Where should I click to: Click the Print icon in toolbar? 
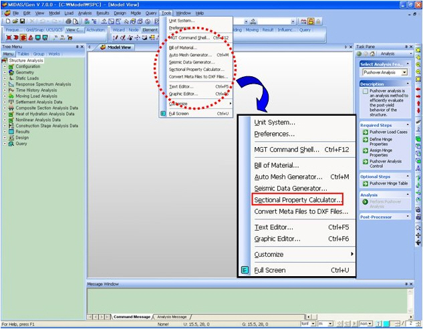tap(68, 21)
